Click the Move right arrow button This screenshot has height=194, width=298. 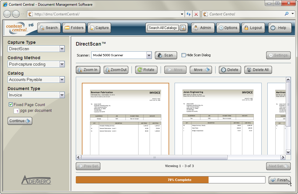click(x=201, y=70)
